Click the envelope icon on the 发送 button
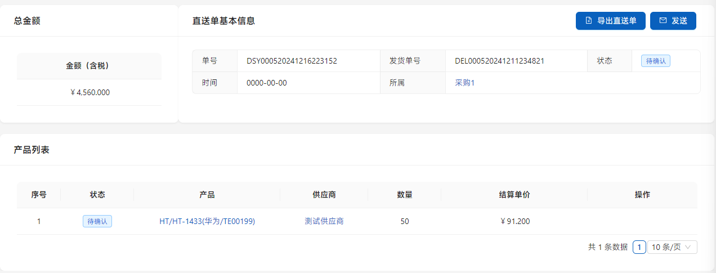Image resolution: width=716 pixels, height=273 pixels. pyautogui.click(x=663, y=21)
